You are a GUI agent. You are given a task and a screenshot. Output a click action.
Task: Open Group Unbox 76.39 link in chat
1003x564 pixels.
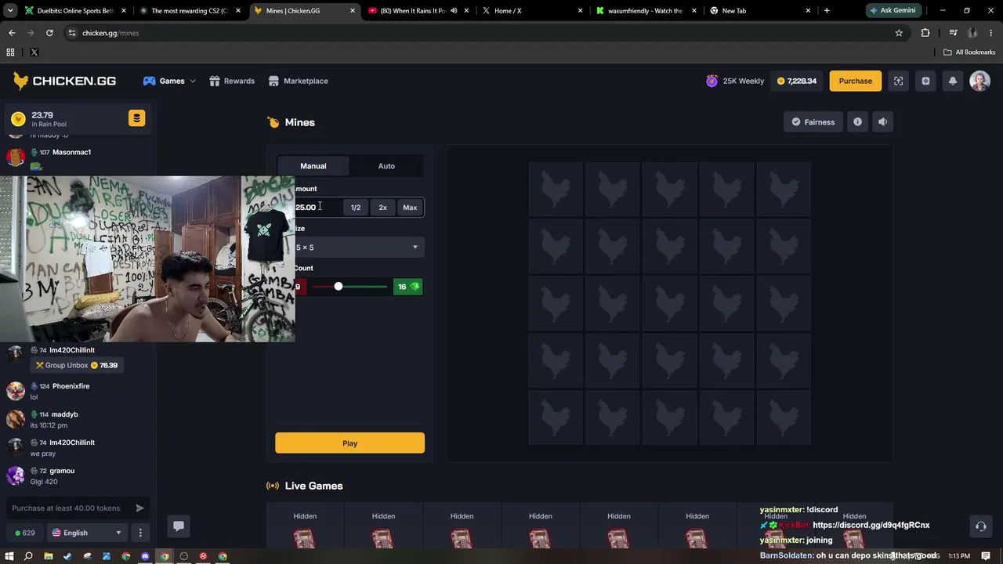77,365
